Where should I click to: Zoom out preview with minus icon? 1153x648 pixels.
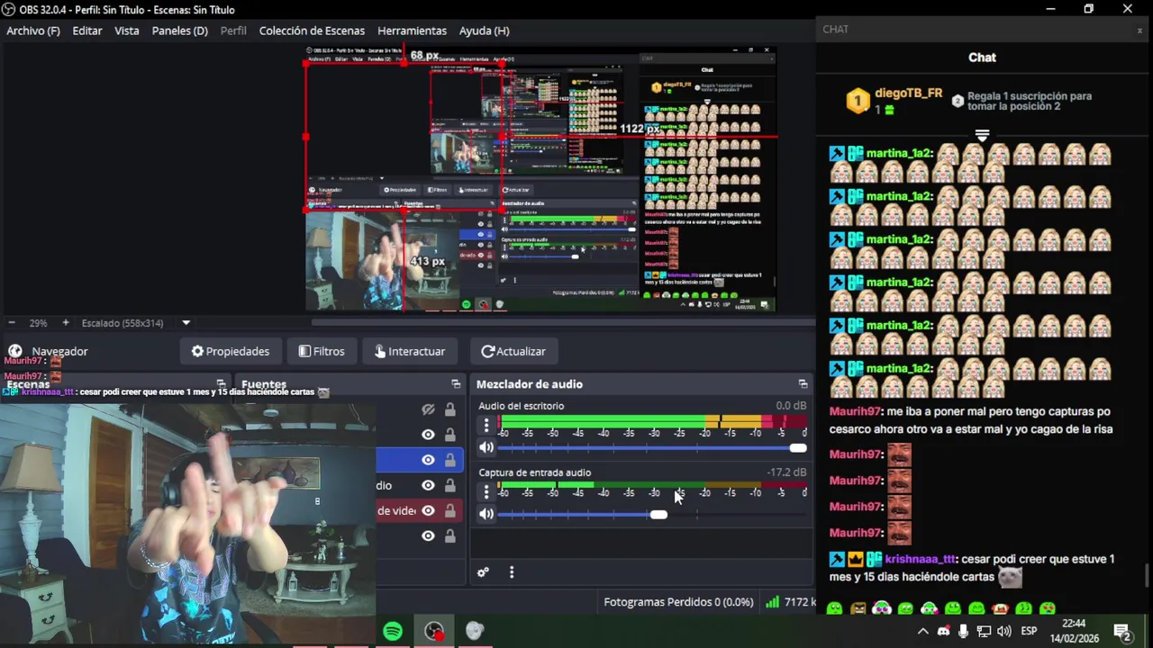click(x=12, y=322)
